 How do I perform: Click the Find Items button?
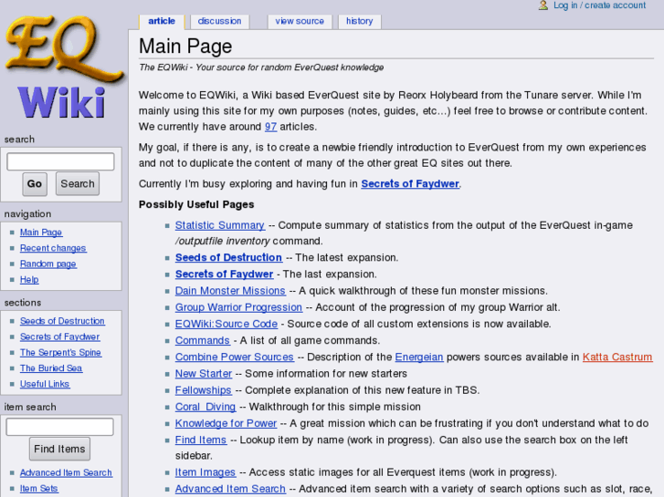click(59, 449)
